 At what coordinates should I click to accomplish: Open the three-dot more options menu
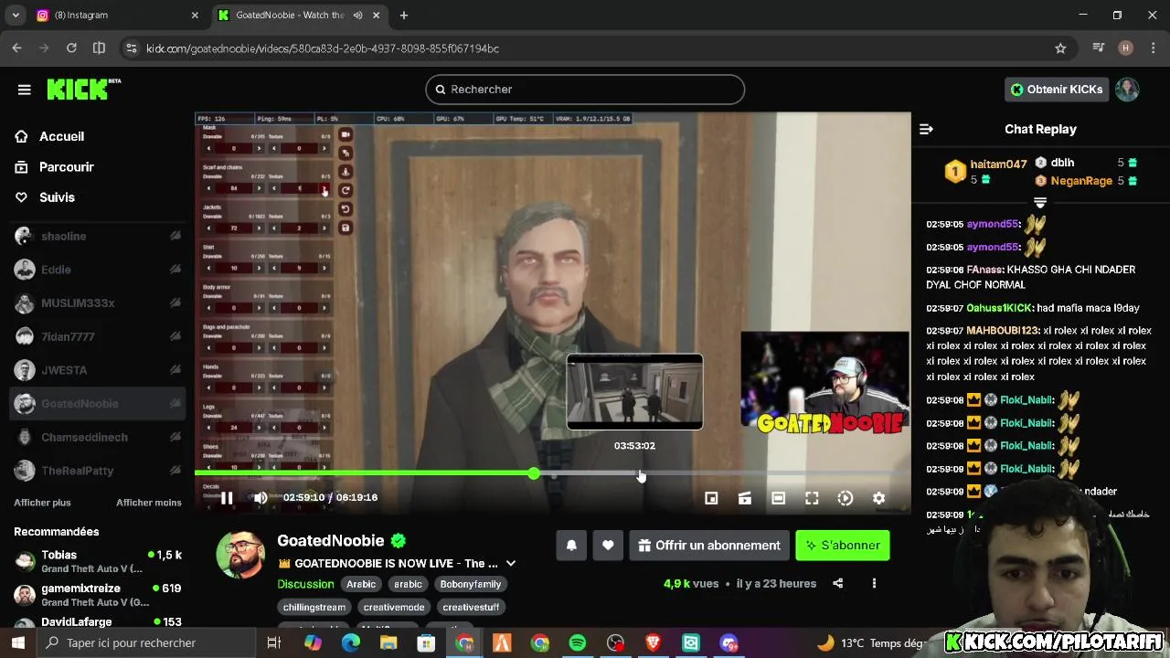(x=874, y=583)
